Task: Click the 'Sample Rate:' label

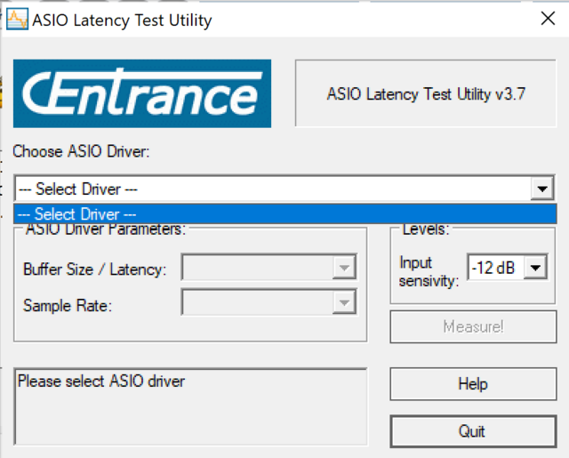Action: pos(68,306)
